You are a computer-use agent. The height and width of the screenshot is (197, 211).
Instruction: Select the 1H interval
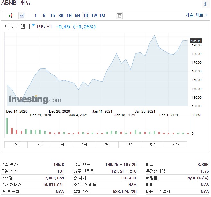[x=69, y=16]
